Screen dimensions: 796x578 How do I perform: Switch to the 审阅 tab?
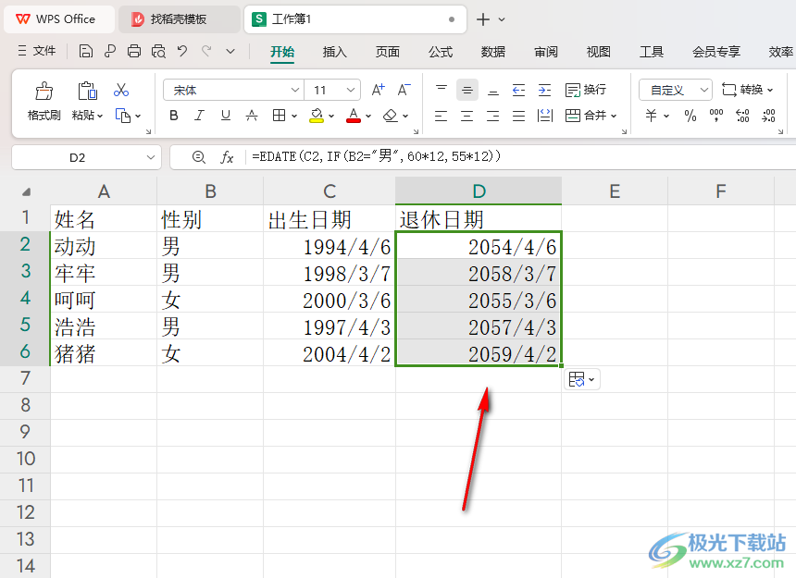click(546, 52)
